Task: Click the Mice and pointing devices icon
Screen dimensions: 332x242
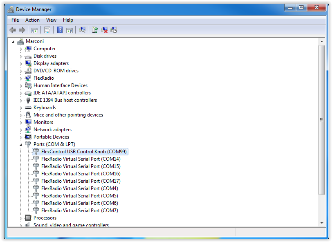Action: tap(28, 115)
